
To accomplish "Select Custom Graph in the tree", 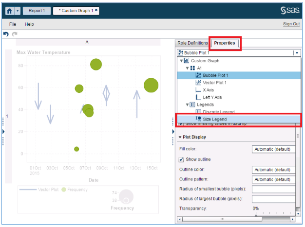I will click(205, 61).
